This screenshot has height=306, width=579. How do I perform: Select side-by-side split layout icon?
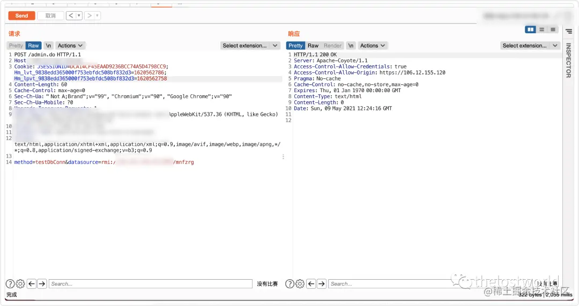pos(531,29)
